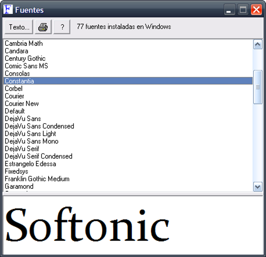The height and width of the screenshot is (257, 266).
Task: Choose DejaVu Sans Condensed
Action: point(128,126)
